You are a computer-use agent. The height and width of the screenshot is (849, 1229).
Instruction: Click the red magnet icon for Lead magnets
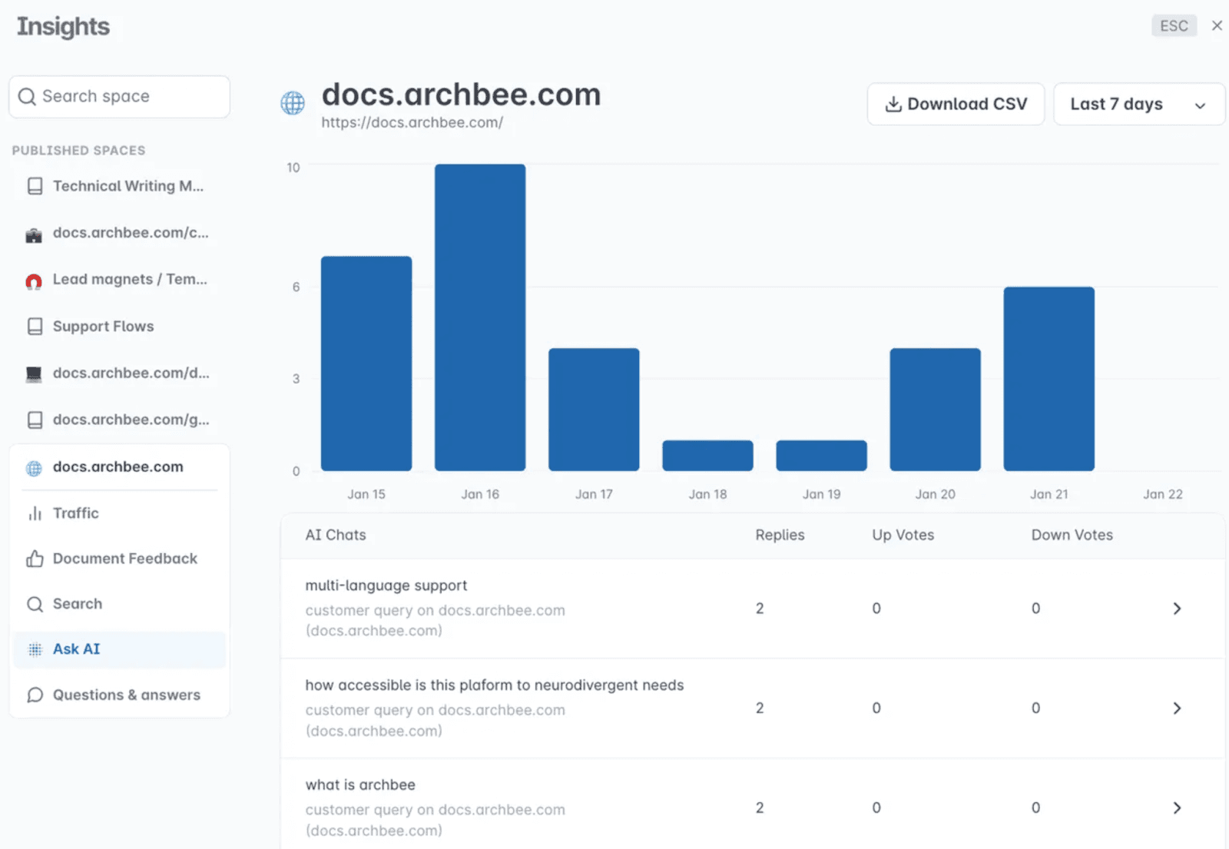coord(34,281)
